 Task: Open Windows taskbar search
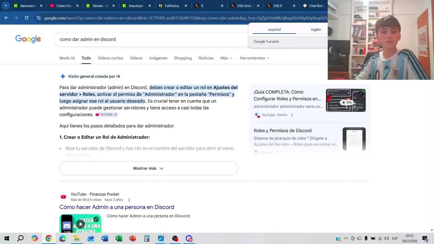click(20, 239)
